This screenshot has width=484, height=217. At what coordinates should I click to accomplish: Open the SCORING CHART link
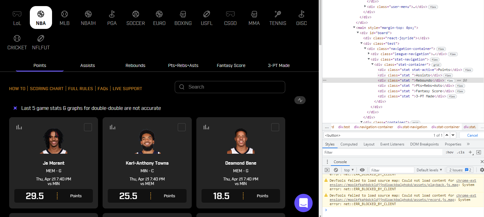click(x=47, y=89)
